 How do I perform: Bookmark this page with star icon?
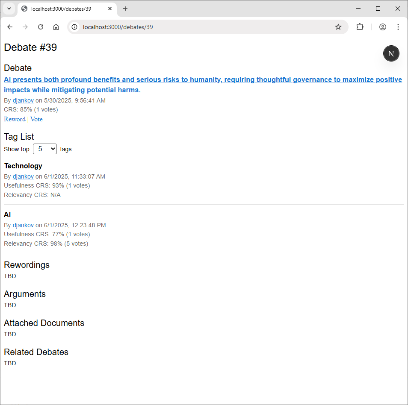coord(338,27)
